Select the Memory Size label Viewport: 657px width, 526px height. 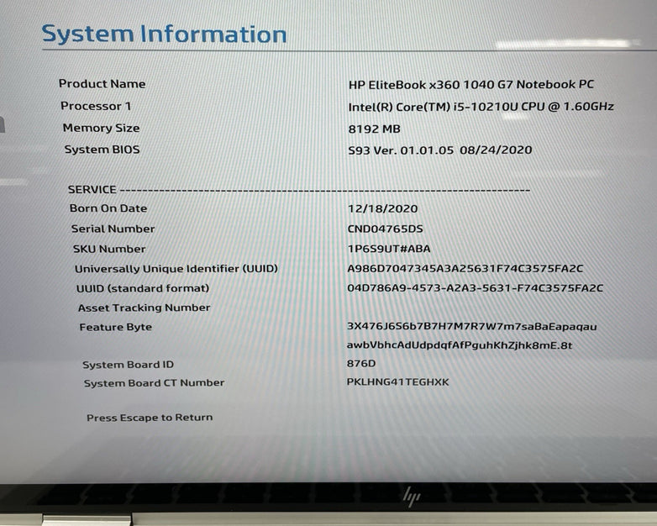tap(102, 128)
